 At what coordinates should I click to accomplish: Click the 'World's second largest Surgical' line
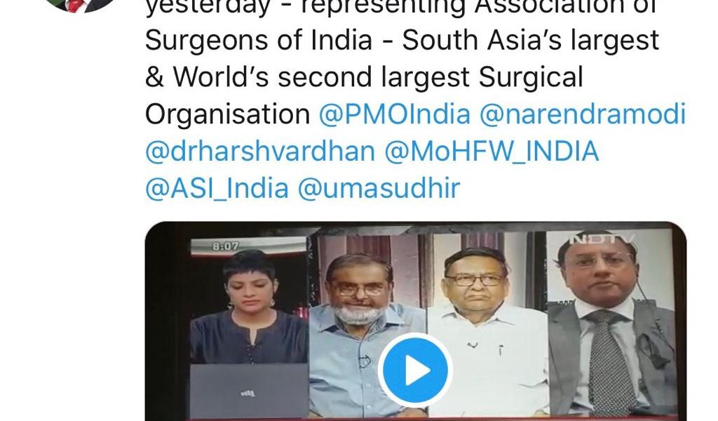pos(364,77)
